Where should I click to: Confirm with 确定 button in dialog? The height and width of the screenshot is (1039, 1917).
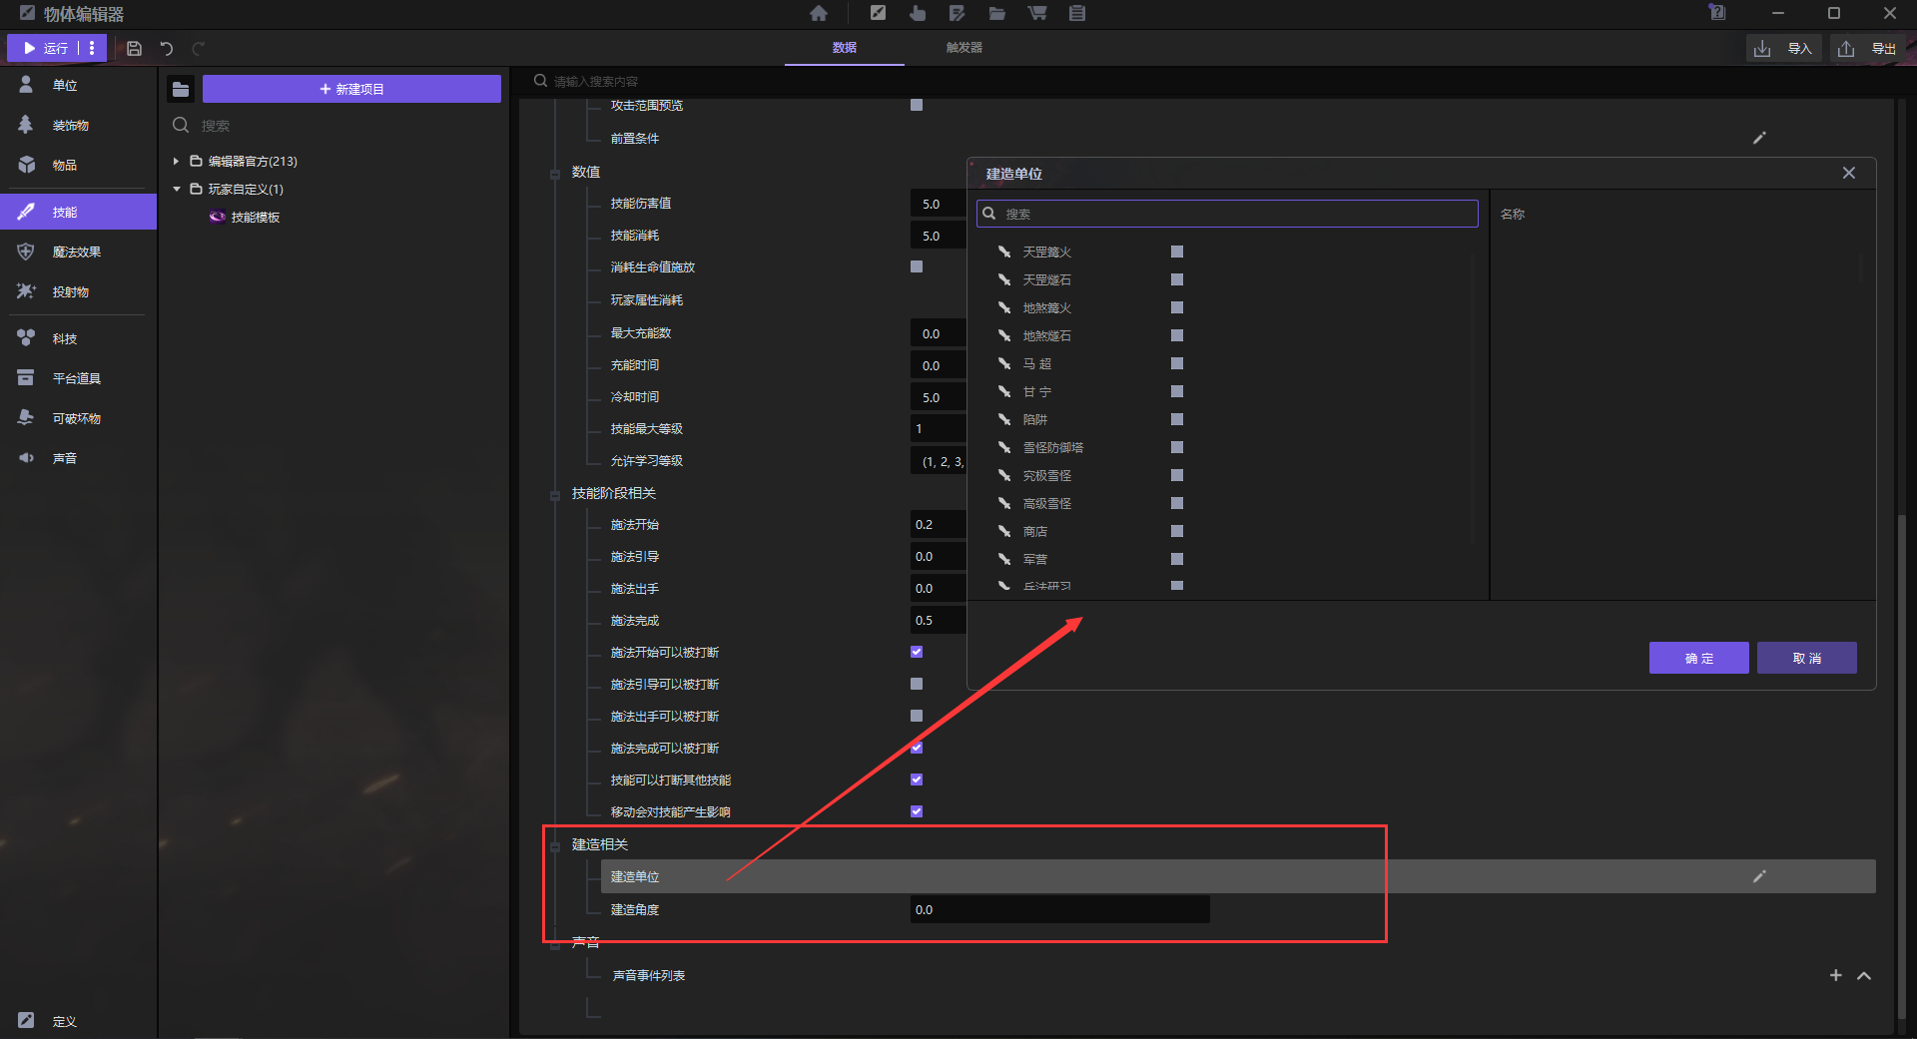(1698, 658)
